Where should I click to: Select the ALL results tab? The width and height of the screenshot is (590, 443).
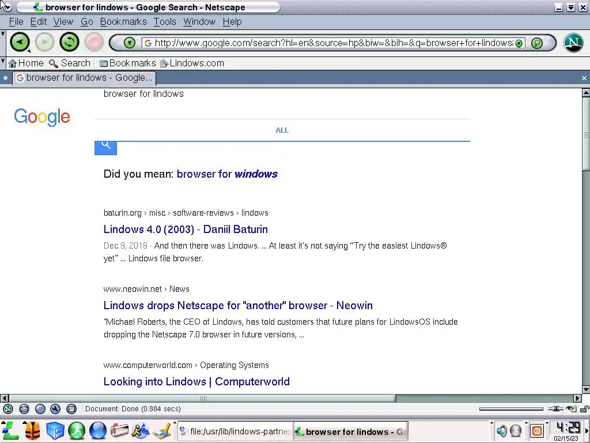[282, 130]
